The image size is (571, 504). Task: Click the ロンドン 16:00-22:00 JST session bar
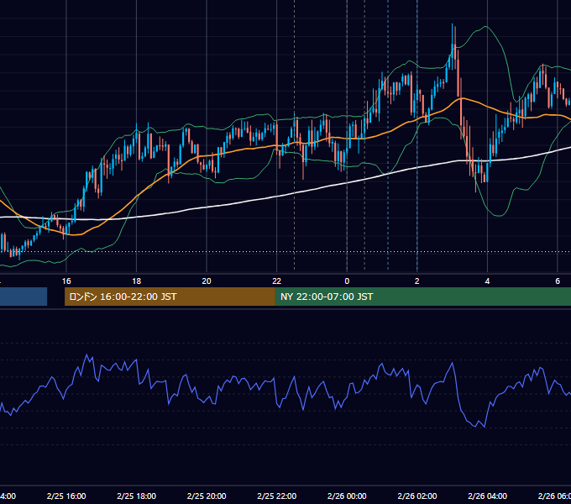pos(170,297)
